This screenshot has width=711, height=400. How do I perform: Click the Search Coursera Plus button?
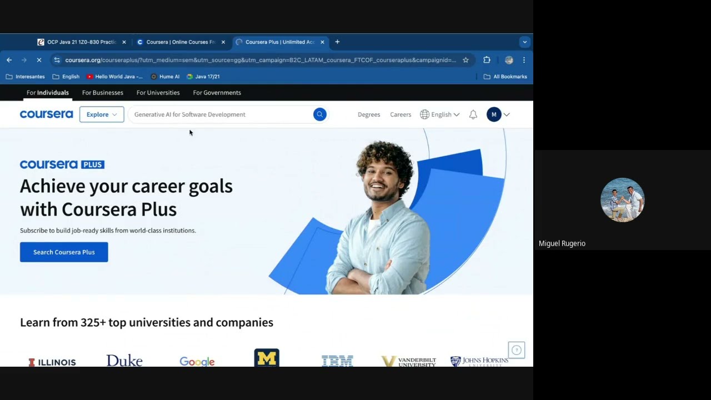coord(64,252)
